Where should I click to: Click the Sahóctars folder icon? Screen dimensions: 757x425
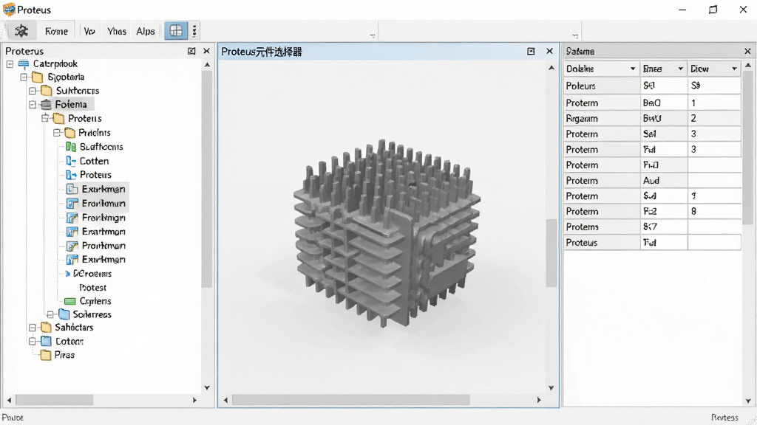click(x=47, y=327)
